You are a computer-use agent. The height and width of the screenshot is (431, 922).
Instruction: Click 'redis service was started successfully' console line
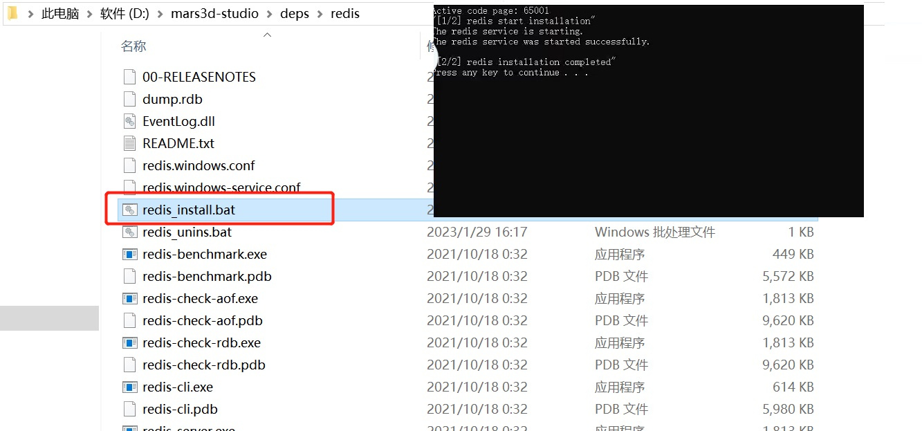pos(542,42)
